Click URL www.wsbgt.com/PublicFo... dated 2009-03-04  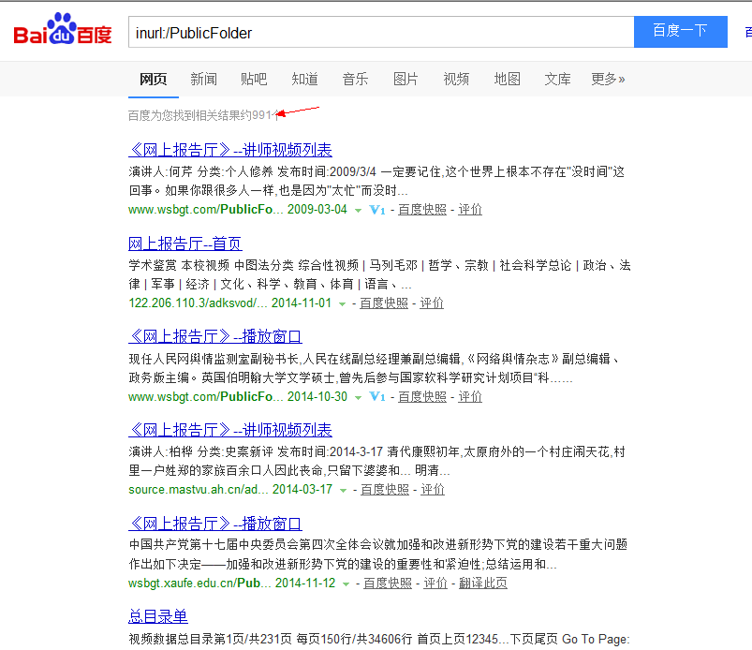206,210
